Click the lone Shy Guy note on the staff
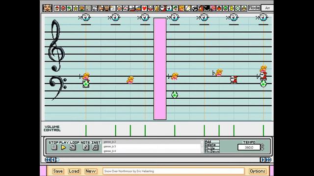 234,79
